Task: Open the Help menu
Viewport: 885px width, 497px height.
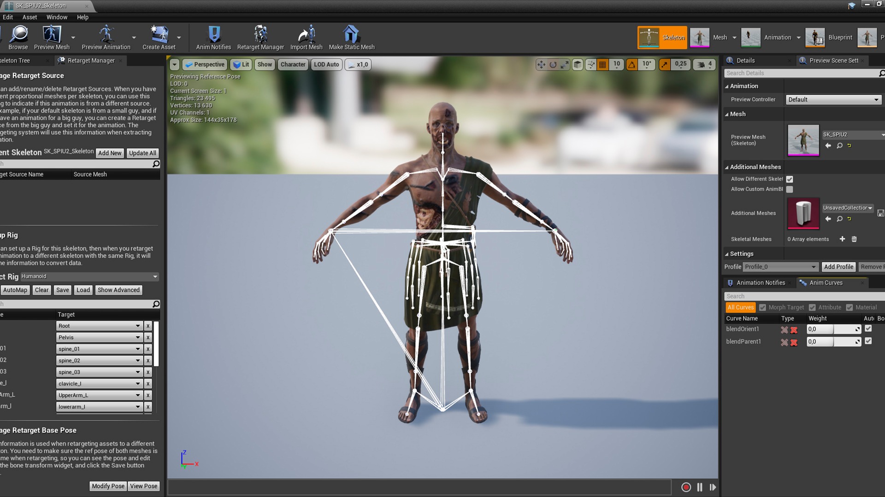Action: (x=83, y=17)
